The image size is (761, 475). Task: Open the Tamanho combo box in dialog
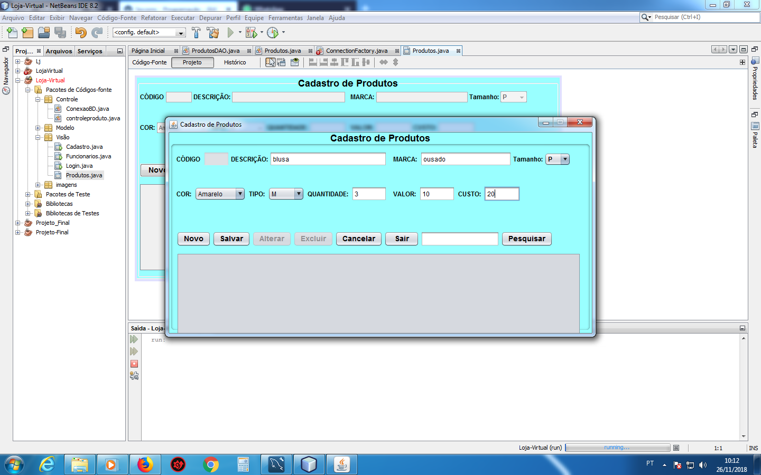[x=558, y=159]
